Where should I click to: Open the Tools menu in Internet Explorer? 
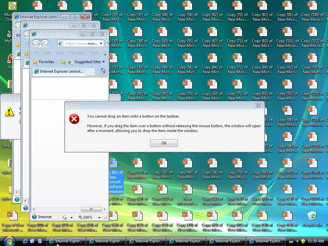coord(94,53)
